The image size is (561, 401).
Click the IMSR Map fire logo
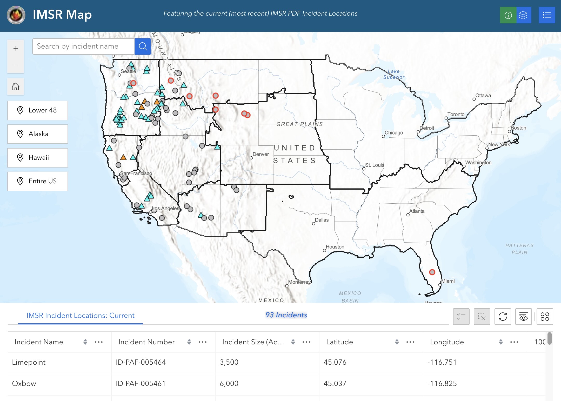(16, 15)
